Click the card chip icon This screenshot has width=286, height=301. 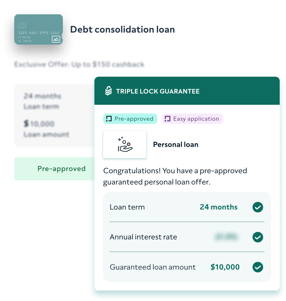coord(22,25)
